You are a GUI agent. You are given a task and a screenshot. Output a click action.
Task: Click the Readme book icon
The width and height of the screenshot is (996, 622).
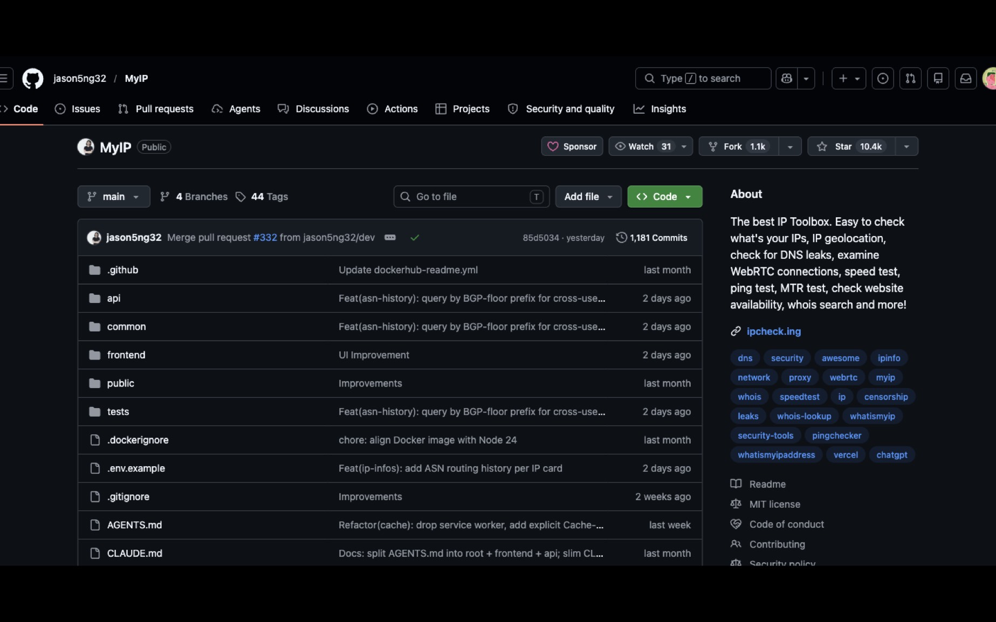(736, 483)
